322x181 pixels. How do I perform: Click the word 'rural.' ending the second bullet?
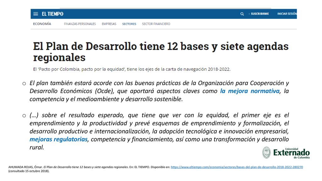coord(37,147)
